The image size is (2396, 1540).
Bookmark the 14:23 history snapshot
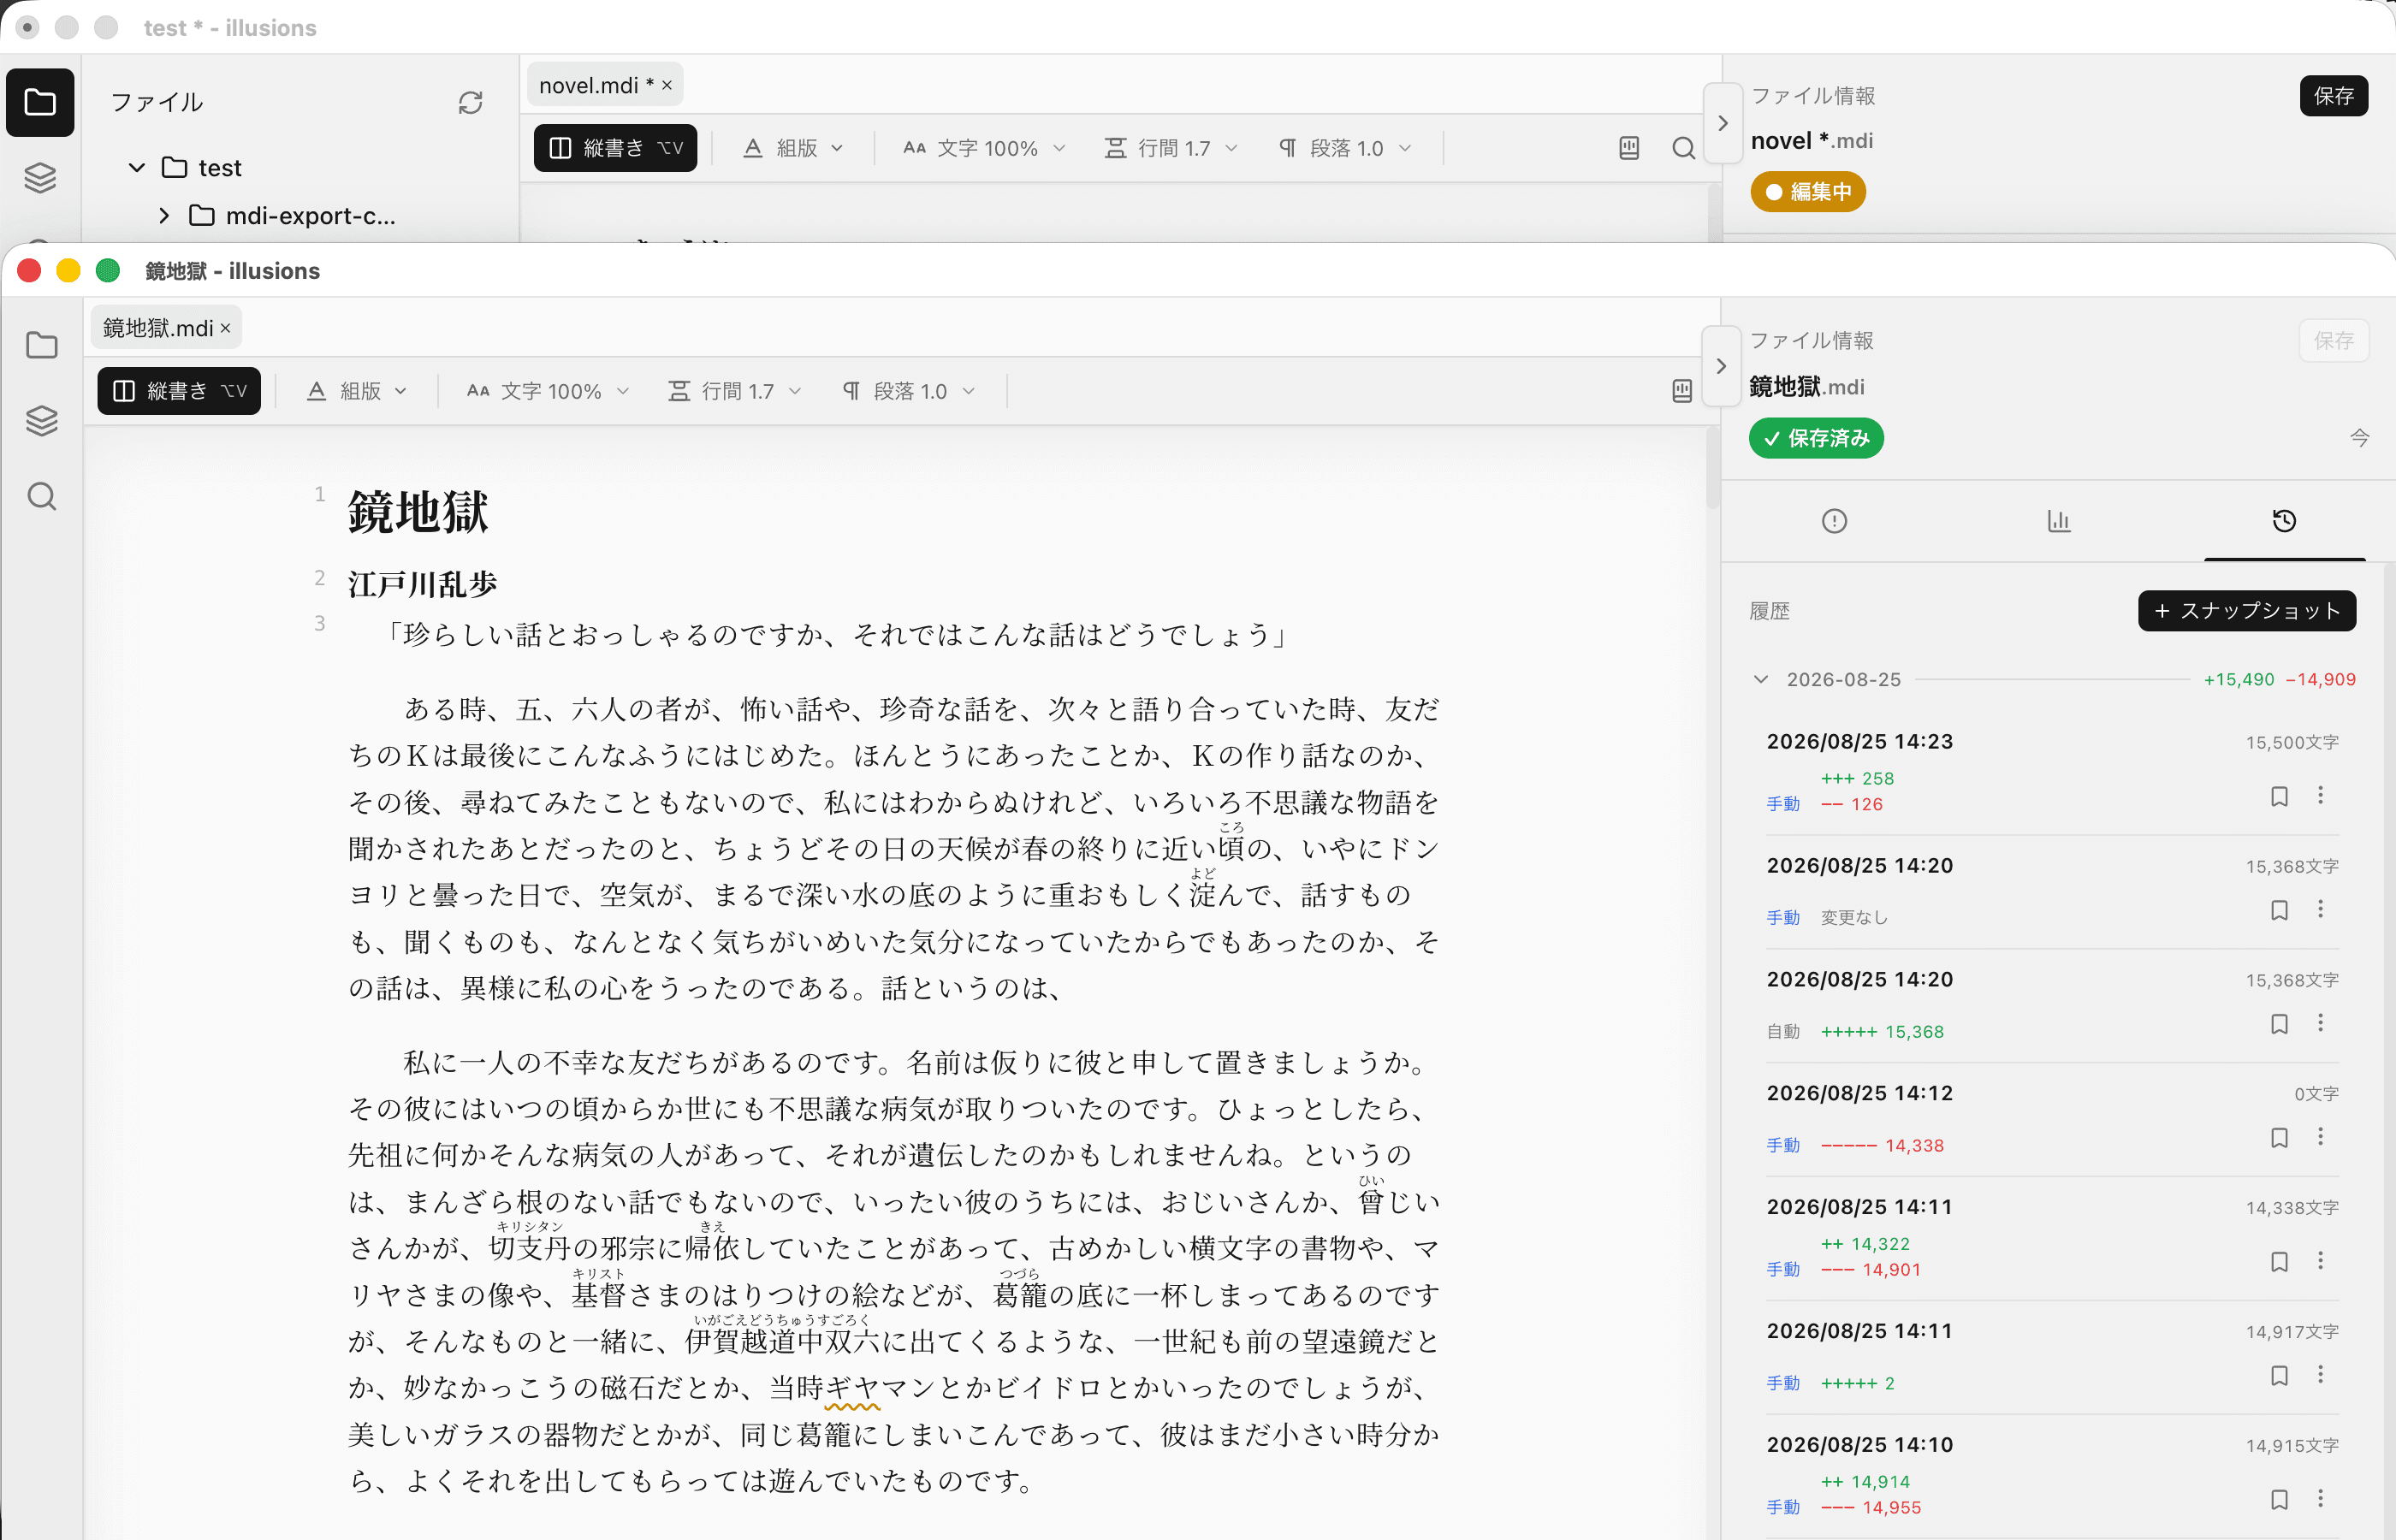tap(2279, 797)
